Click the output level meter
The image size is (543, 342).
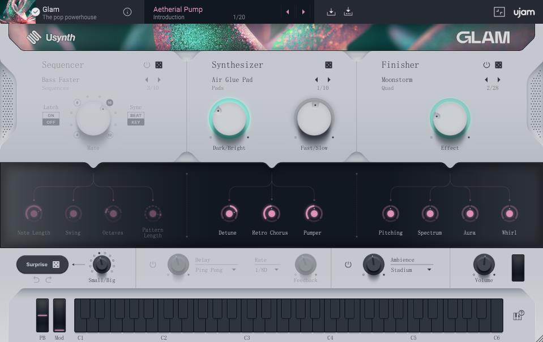tap(518, 268)
